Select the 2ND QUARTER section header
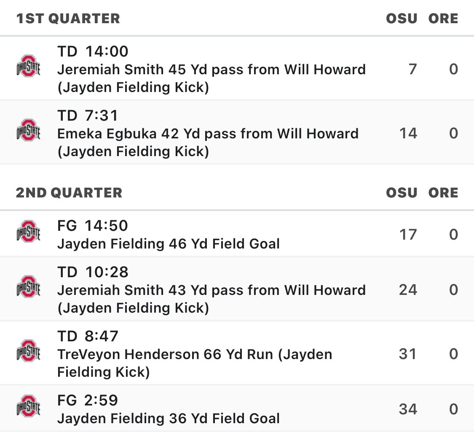The height and width of the screenshot is (435, 474). (69, 193)
